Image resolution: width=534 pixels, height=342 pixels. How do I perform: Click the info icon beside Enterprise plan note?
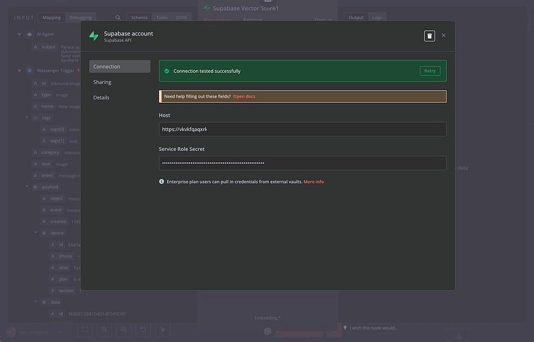(x=162, y=182)
